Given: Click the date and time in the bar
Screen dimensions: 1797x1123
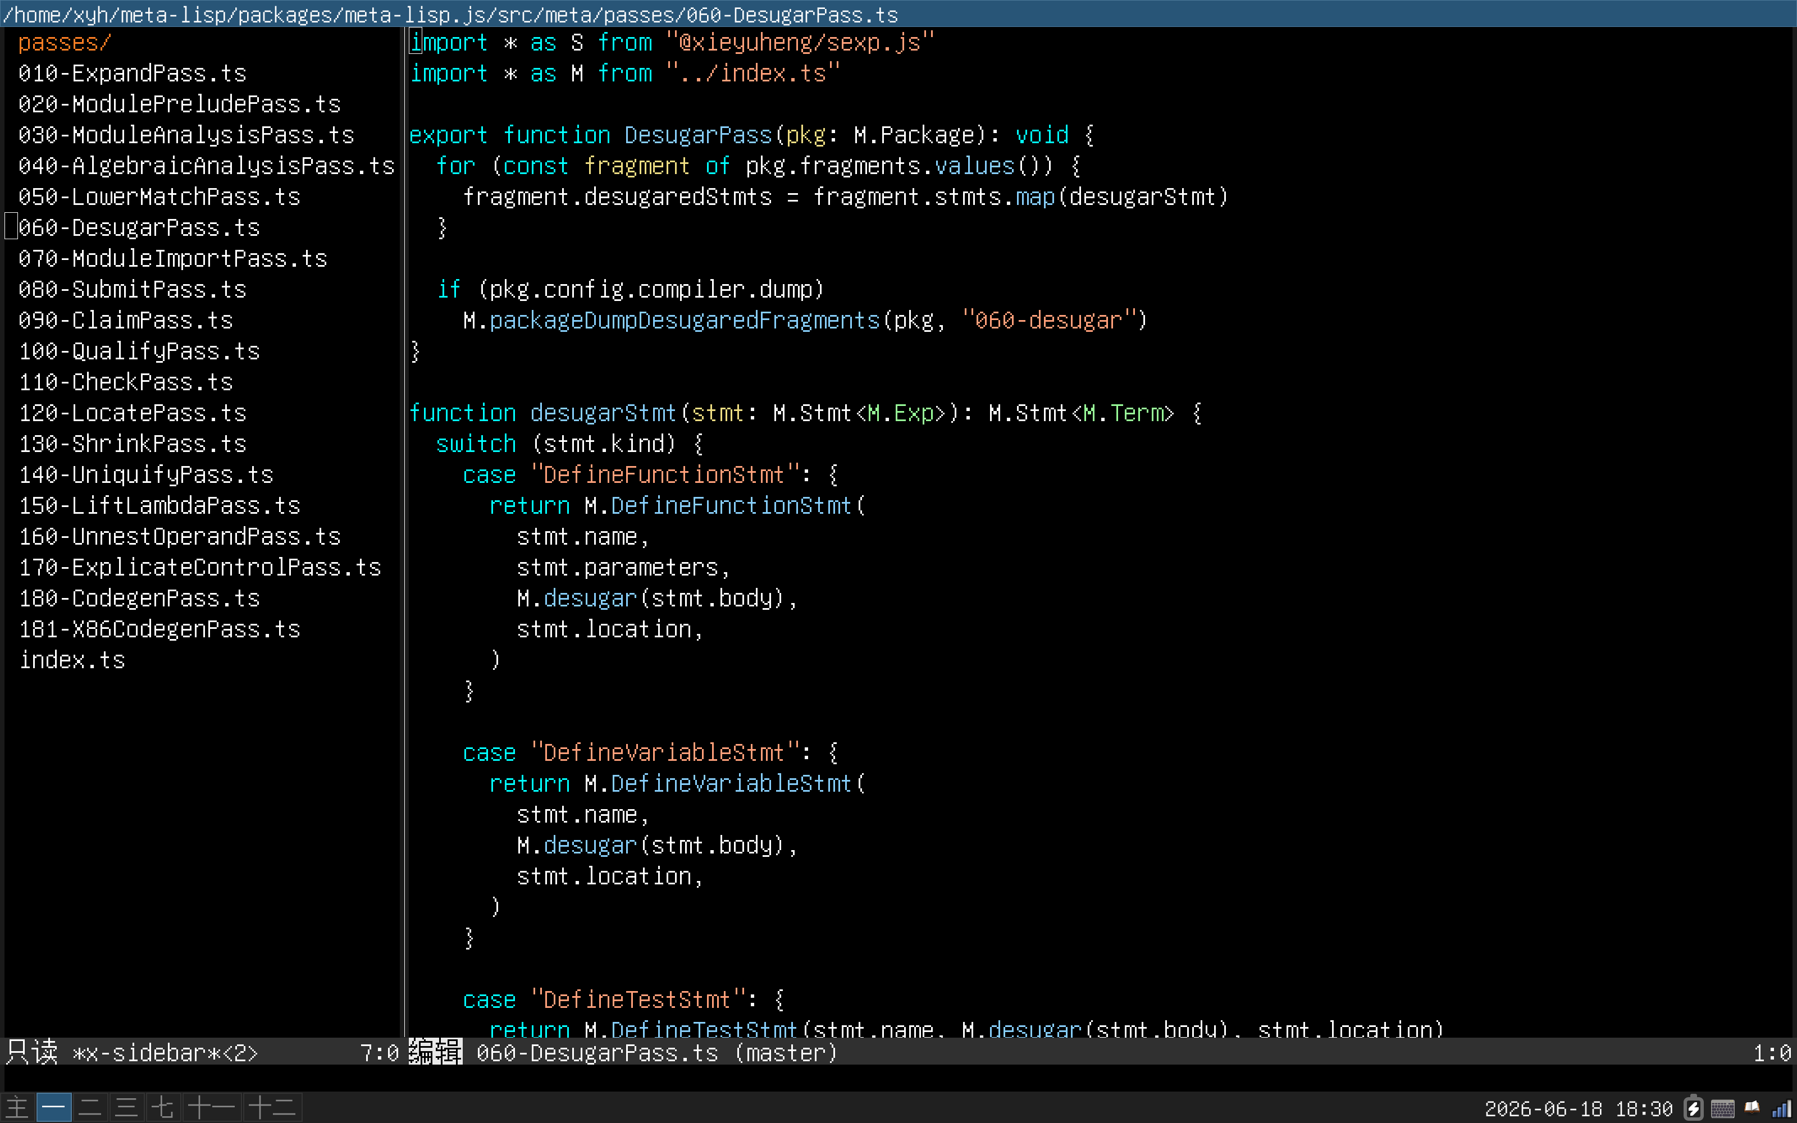Looking at the screenshot, I should tap(1579, 1109).
